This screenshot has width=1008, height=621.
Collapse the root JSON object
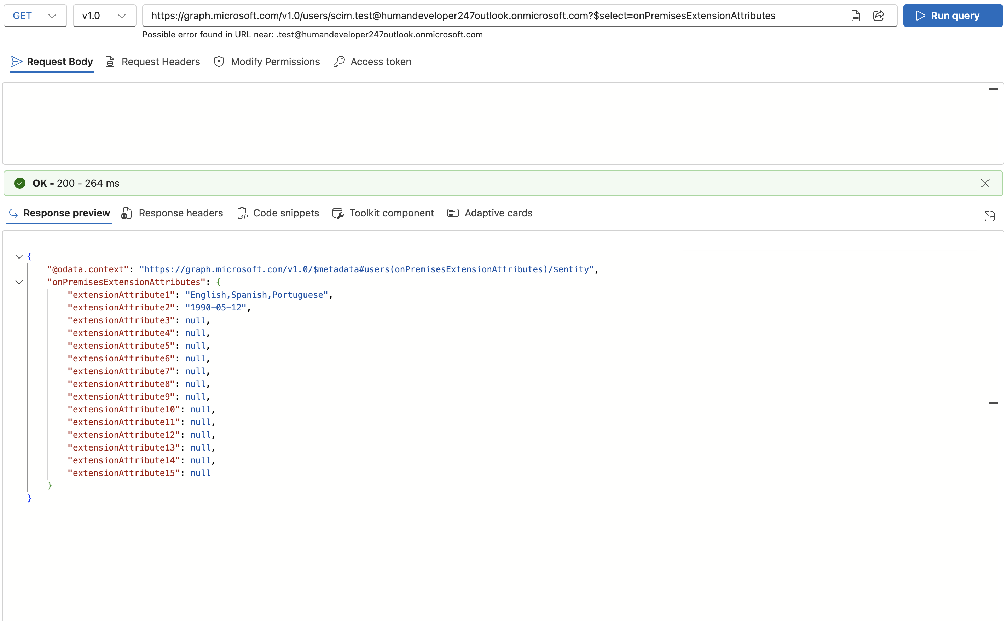point(19,257)
